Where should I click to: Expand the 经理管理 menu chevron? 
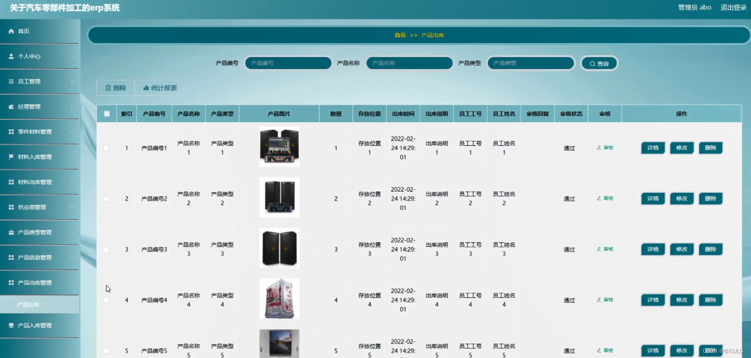pyautogui.click(x=72, y=106)
